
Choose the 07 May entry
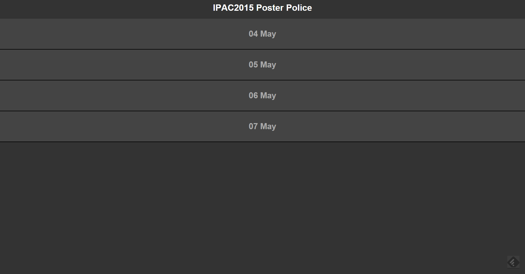262,126
